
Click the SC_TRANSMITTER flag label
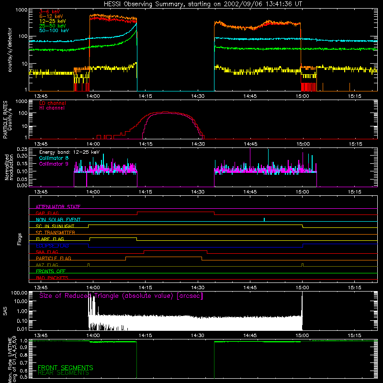point(56,232)
